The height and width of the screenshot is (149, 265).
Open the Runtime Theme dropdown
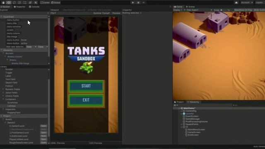point(101,13)
